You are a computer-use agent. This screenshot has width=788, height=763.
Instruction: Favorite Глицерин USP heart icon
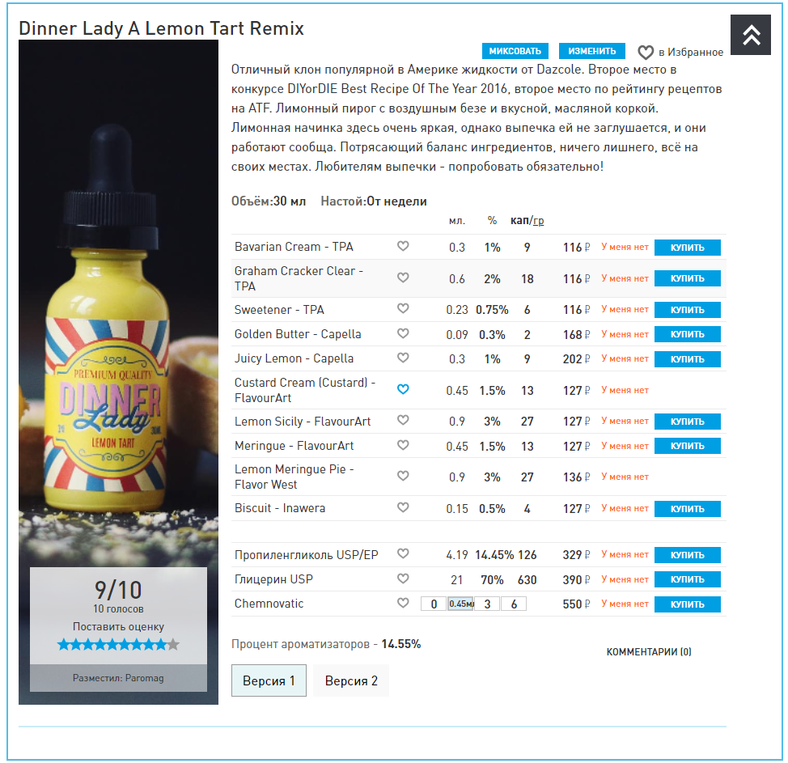pos(403,579)
